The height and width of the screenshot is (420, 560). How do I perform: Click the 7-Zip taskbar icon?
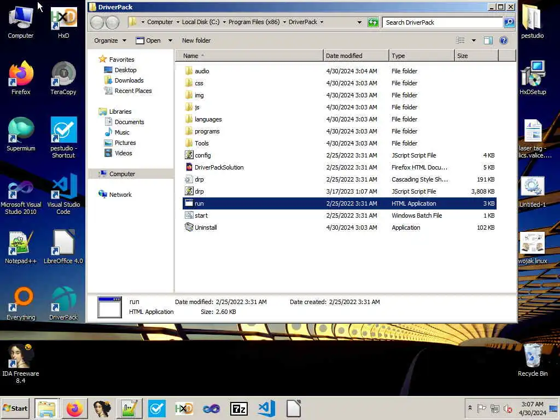(x=239, y=409)
